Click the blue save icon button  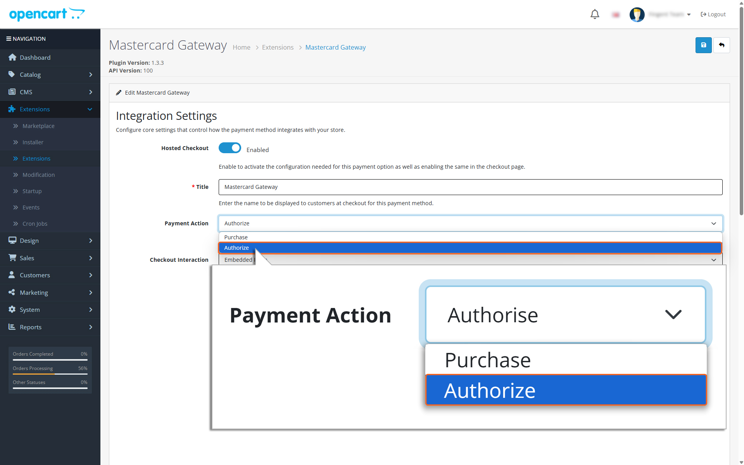[x=703, y=45]
